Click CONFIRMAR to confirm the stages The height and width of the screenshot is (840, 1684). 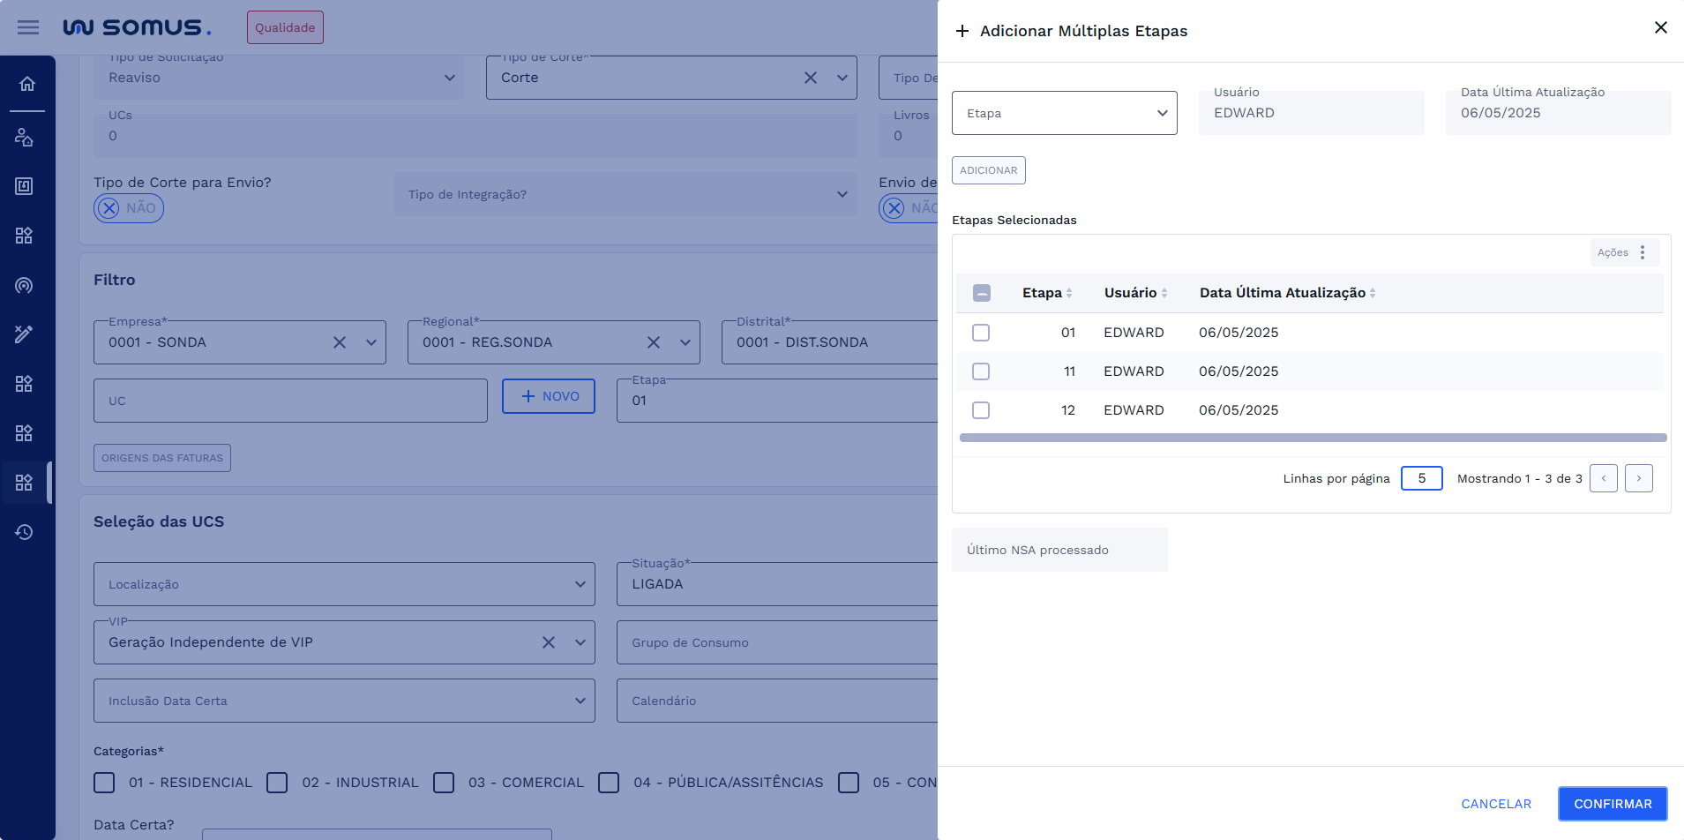coord(1612,804)
